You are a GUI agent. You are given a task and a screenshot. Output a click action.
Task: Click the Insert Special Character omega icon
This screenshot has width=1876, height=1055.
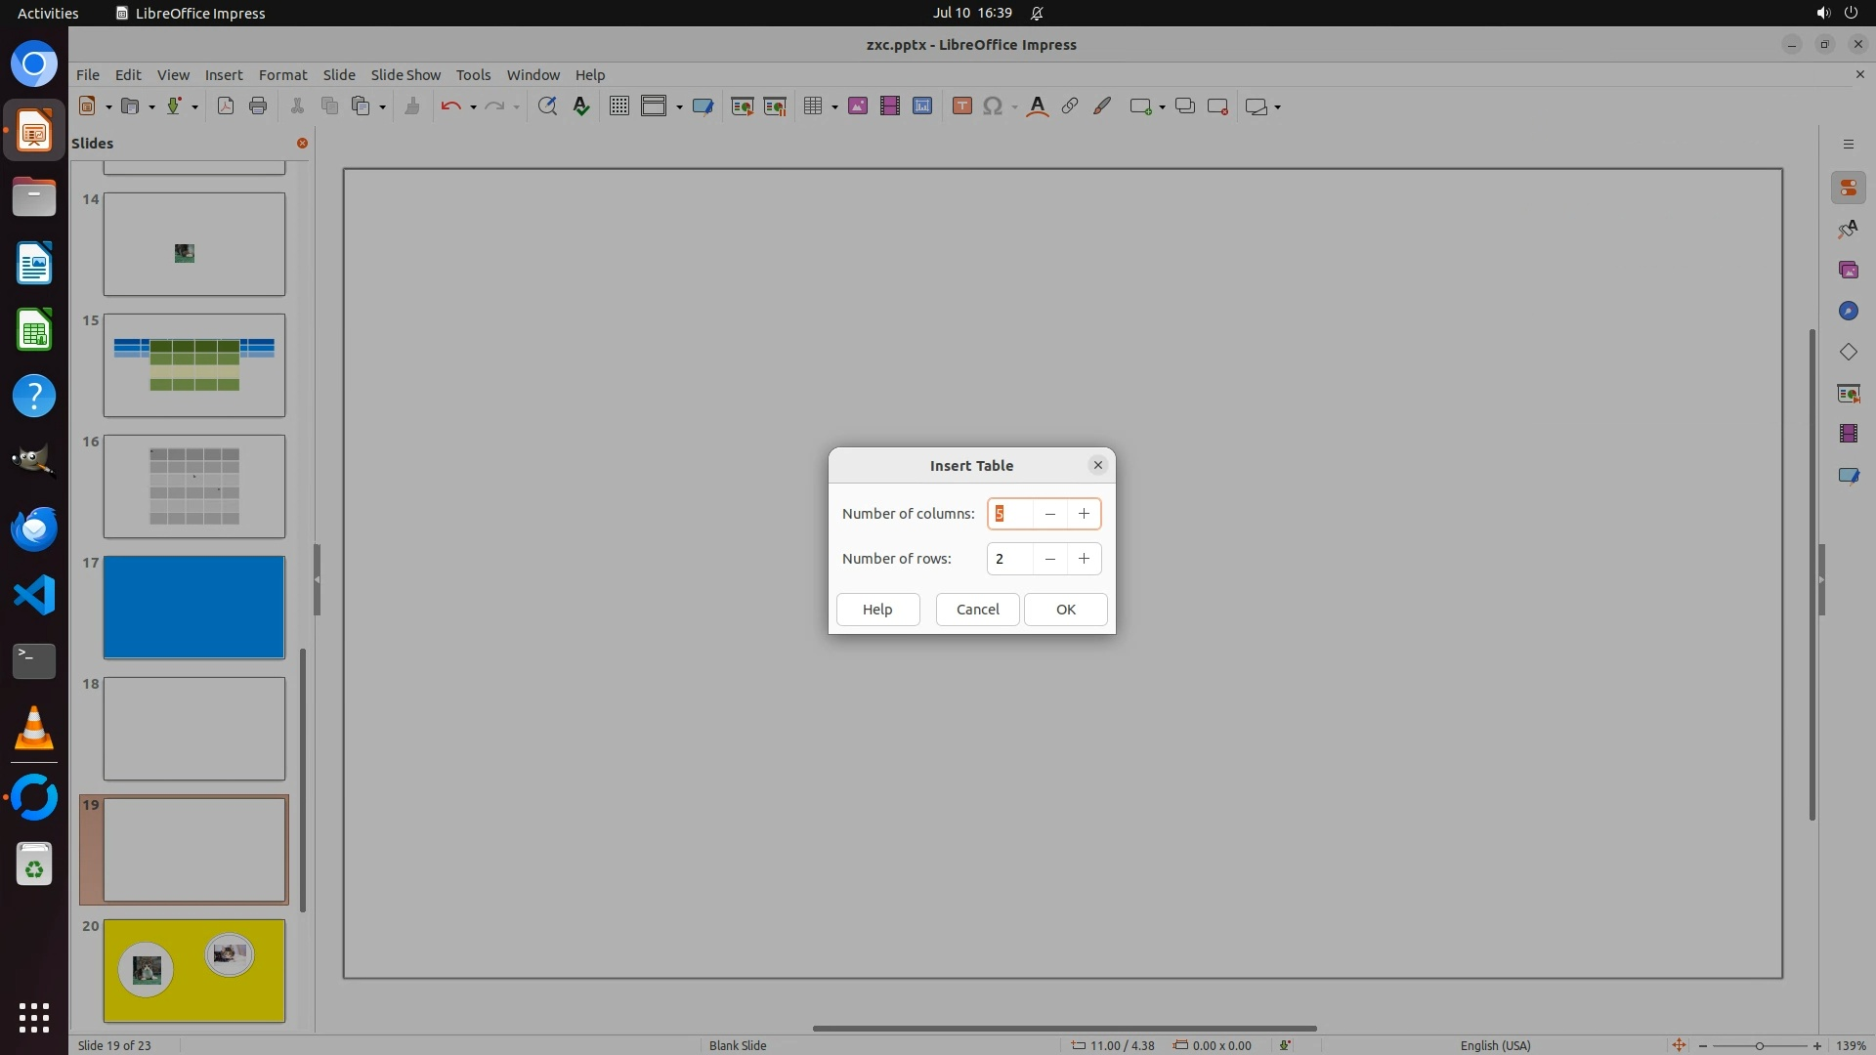pos(993,106)
